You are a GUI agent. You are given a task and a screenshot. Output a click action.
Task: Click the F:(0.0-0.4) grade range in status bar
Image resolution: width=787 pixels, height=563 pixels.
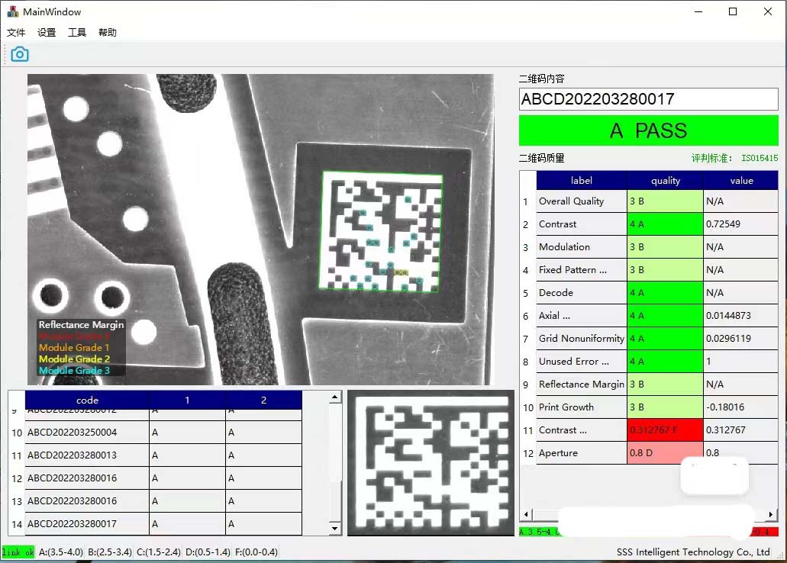256,552
